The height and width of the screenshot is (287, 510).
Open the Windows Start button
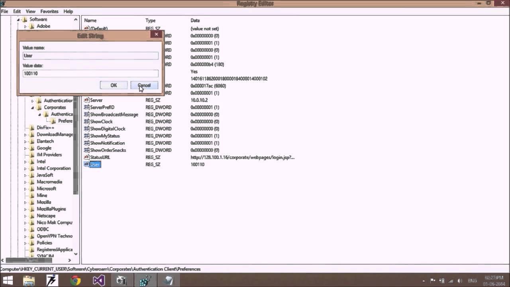(x=8, y=280)
